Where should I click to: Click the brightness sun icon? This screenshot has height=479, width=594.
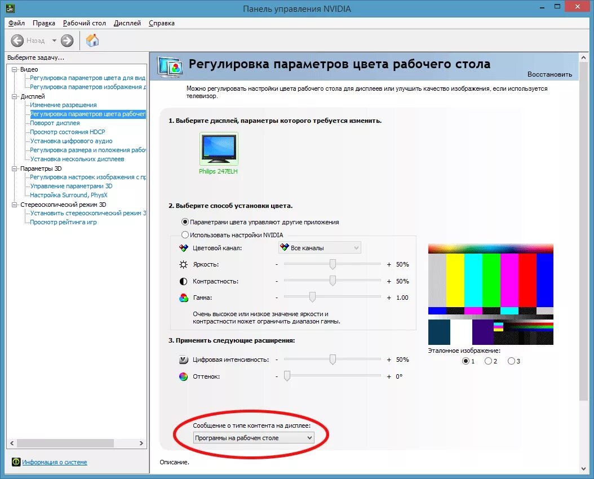183,265
